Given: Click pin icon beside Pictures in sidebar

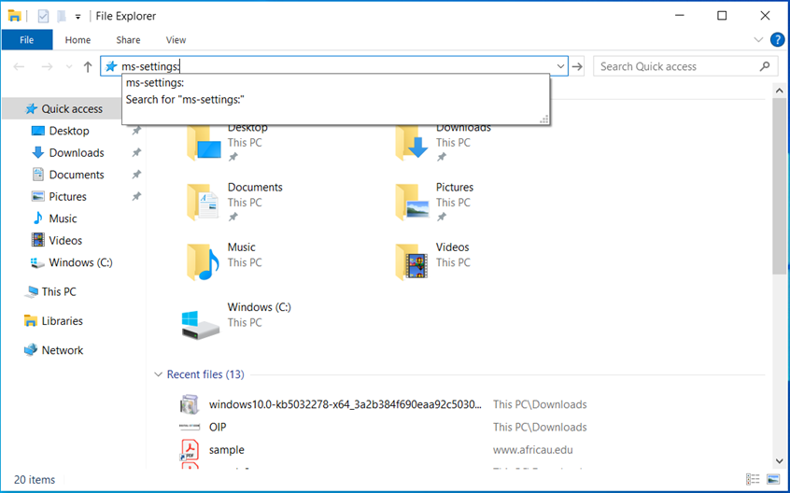Looking at the screenshot, I should 136,196.
